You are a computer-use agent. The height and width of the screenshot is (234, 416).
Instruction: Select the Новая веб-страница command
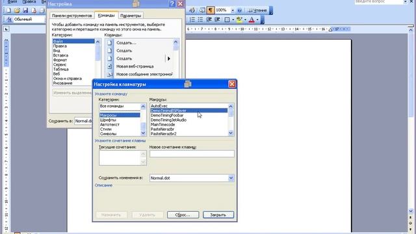click(x=139, y=66)
